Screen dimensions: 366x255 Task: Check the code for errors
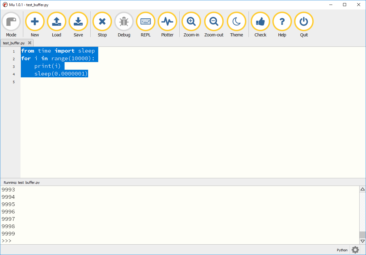pyautogui.click(x=260, y=21)
